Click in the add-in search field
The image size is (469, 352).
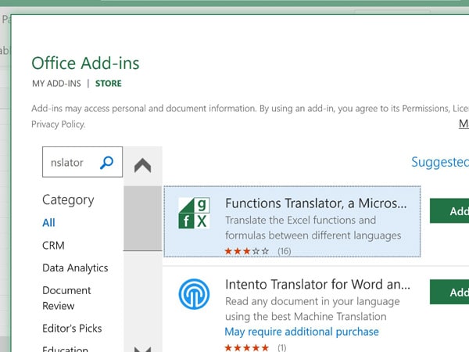pyautogui.click(x=83, y=162)
